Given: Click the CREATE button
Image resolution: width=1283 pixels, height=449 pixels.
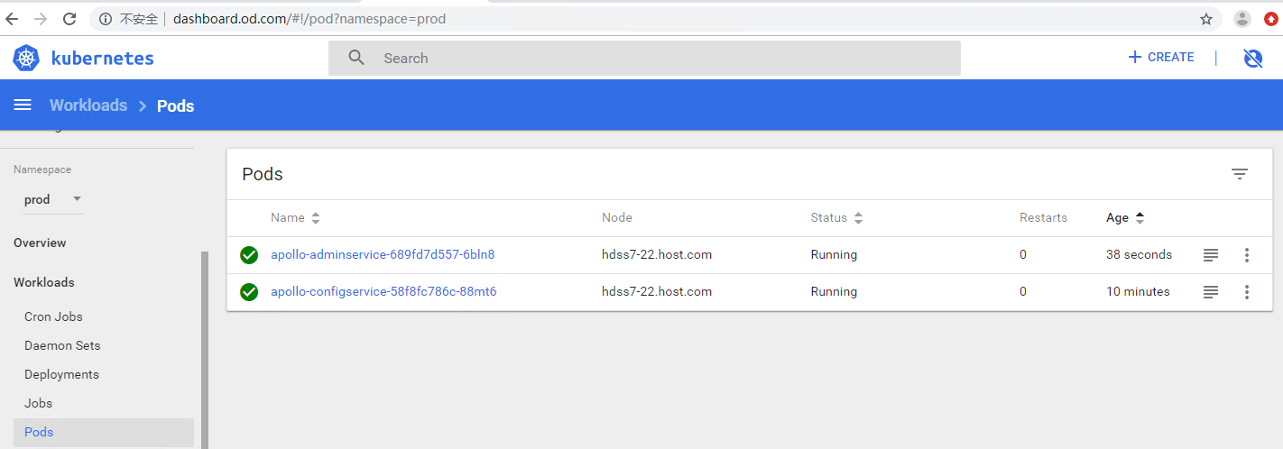Looking at the screenshot, I should [1161, 57].
